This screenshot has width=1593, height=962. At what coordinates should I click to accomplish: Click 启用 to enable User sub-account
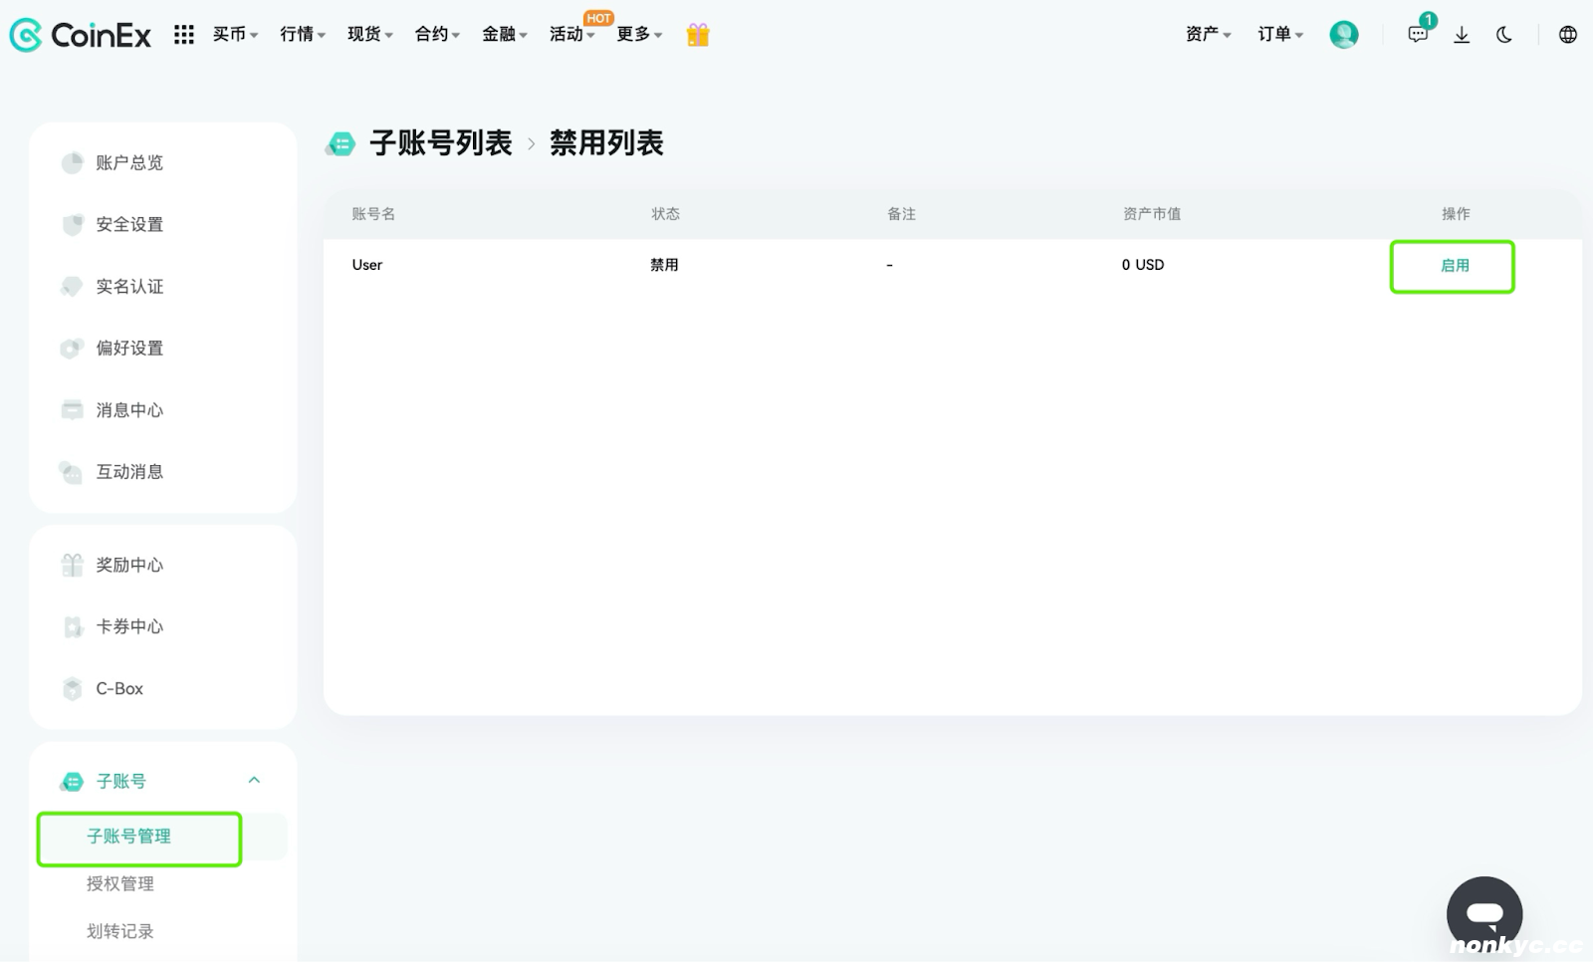(1455, 266)
